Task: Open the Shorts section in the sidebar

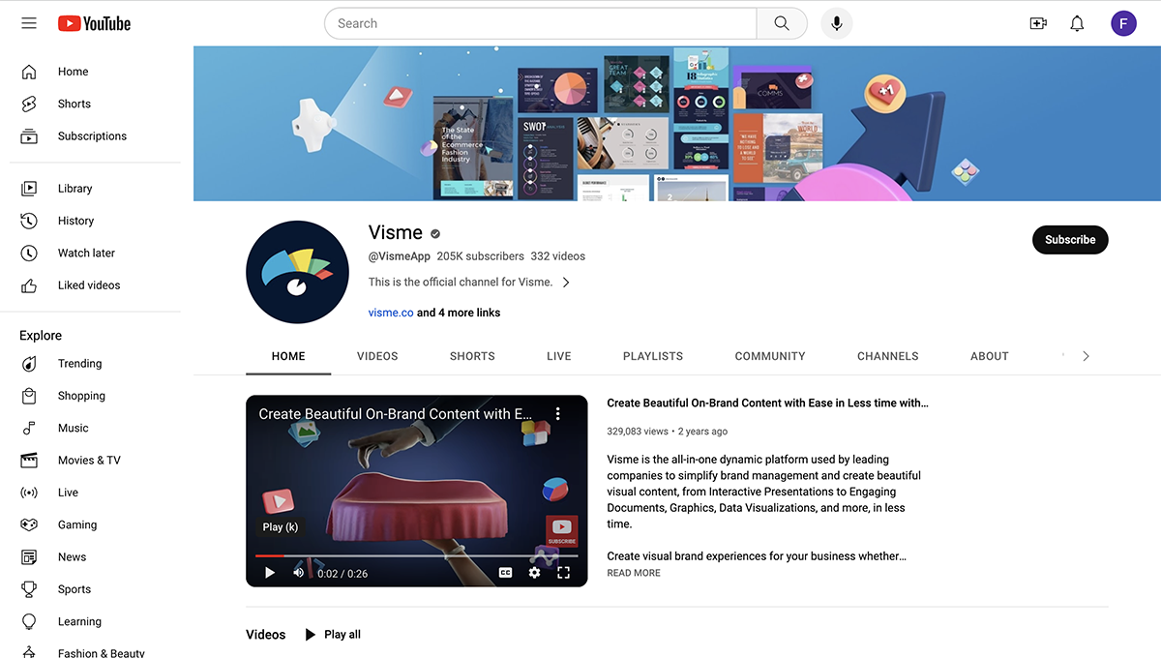Action: click(x=75, y=104)
